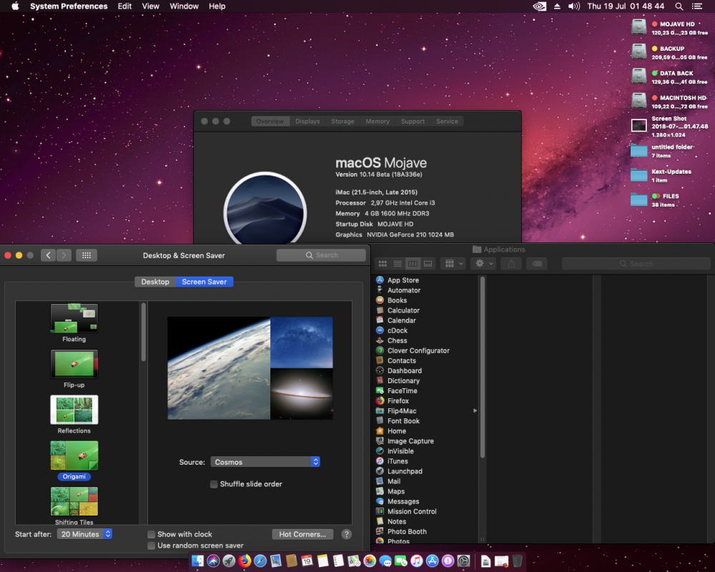The image size is (715, 572).
Task: Click the Hot Corners button
Action: coord(302,534)
